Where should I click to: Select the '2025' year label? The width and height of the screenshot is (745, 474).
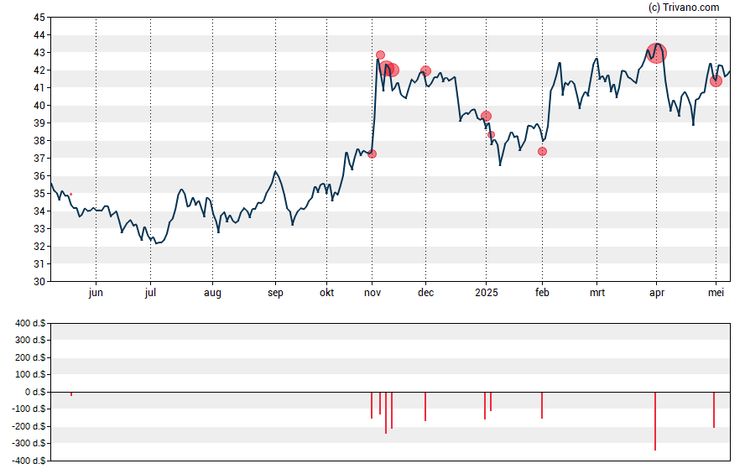pos(487,293)
